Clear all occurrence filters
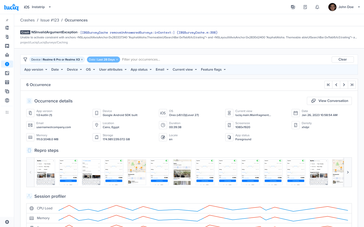This screenshot has width=364, height=227. pyautogui.click(x=343, y=60)
